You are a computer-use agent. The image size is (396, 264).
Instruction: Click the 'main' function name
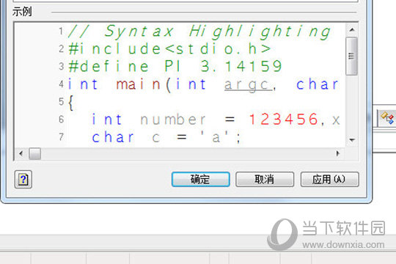click(138, 84)
